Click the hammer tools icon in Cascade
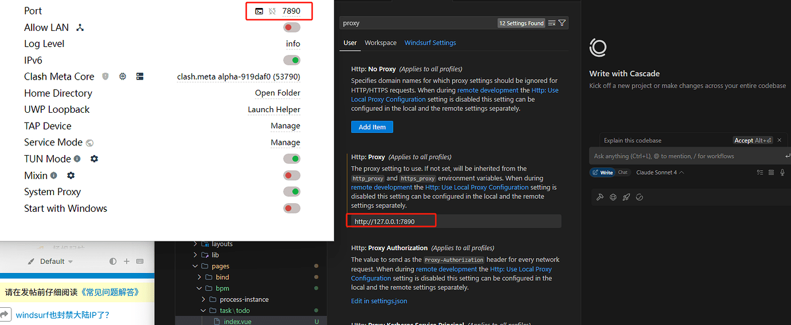791x325 pixels. (600, 197)
